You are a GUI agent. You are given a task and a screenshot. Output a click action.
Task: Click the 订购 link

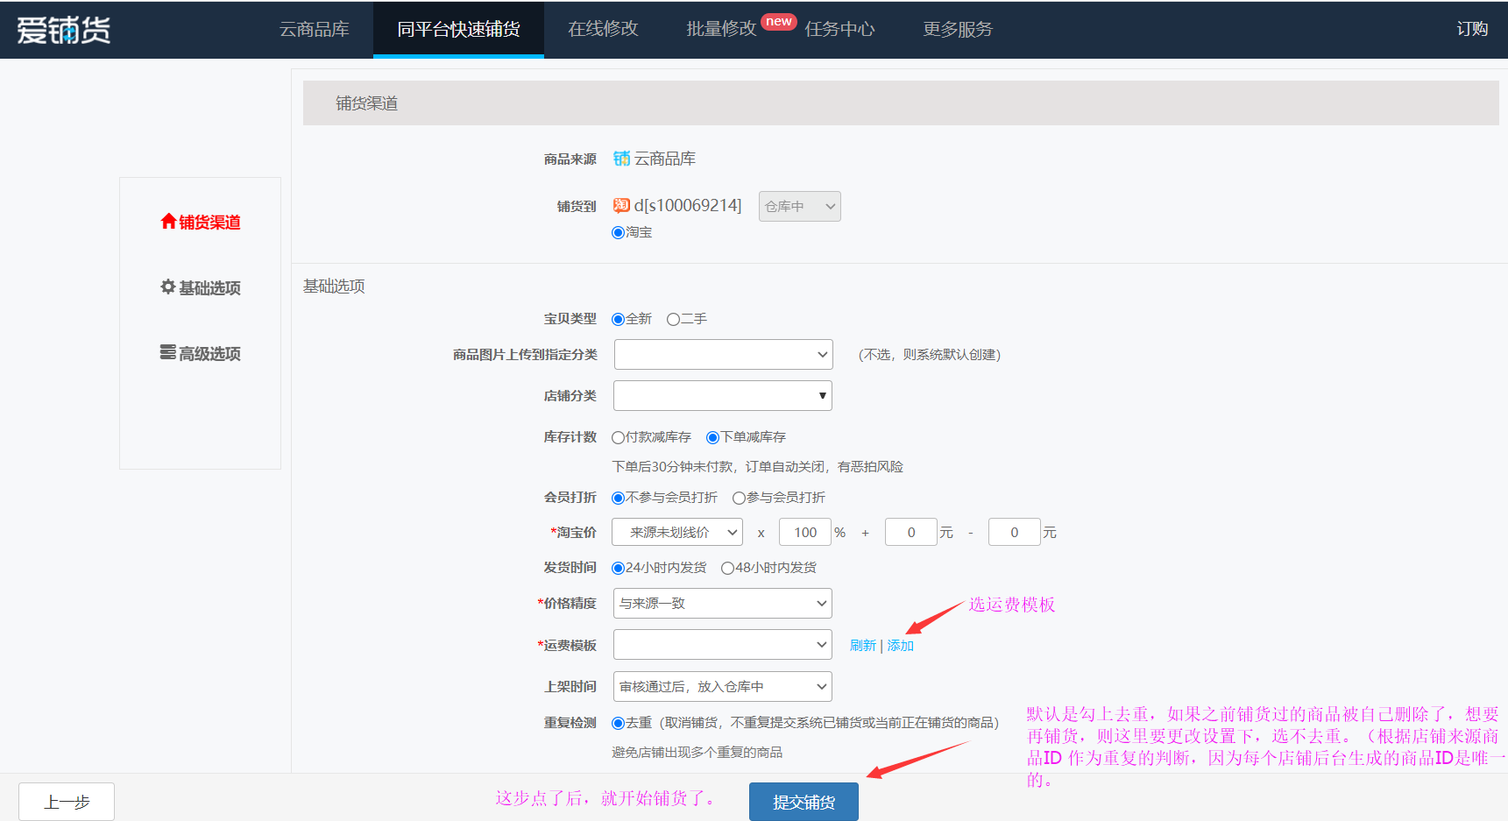[1472, 29]
